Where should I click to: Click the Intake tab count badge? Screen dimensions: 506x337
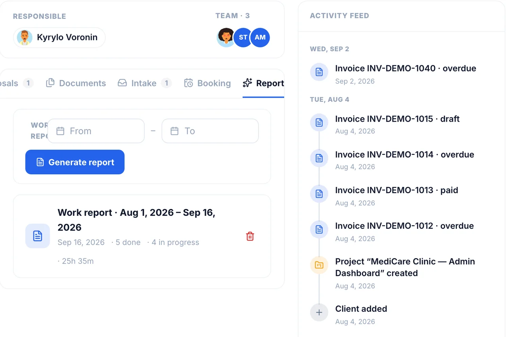(x=166, y=83)
